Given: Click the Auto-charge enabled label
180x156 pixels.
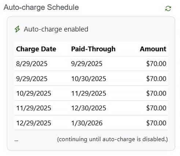Looking at the screenshot, I should [56, 29].
